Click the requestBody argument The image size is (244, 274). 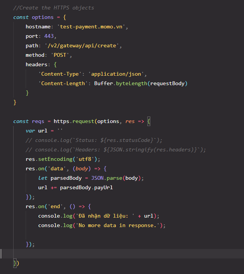coord(167,83)
